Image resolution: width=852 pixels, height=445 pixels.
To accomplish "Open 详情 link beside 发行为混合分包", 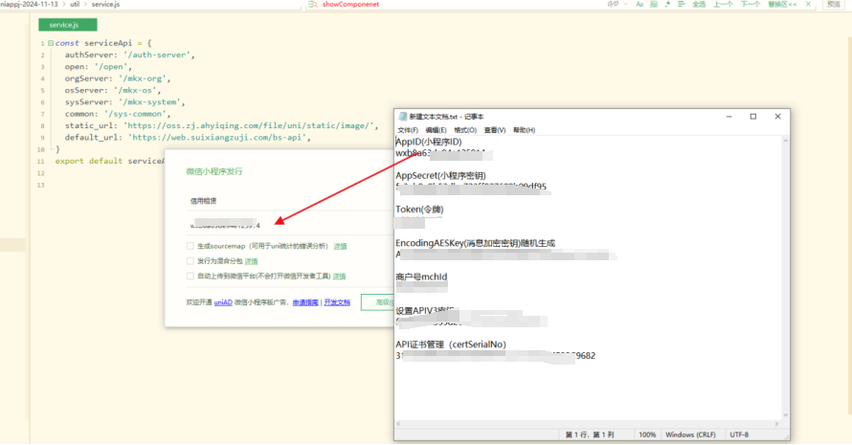I will pyautogui.click(x=251, y=261).
